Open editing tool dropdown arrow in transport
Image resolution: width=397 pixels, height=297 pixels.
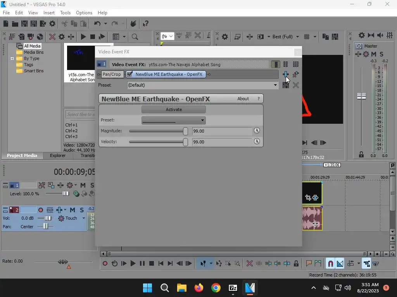[x=211, y=264]
